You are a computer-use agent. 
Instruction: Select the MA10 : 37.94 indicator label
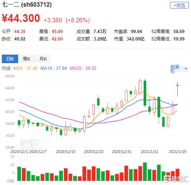[54, 68]
